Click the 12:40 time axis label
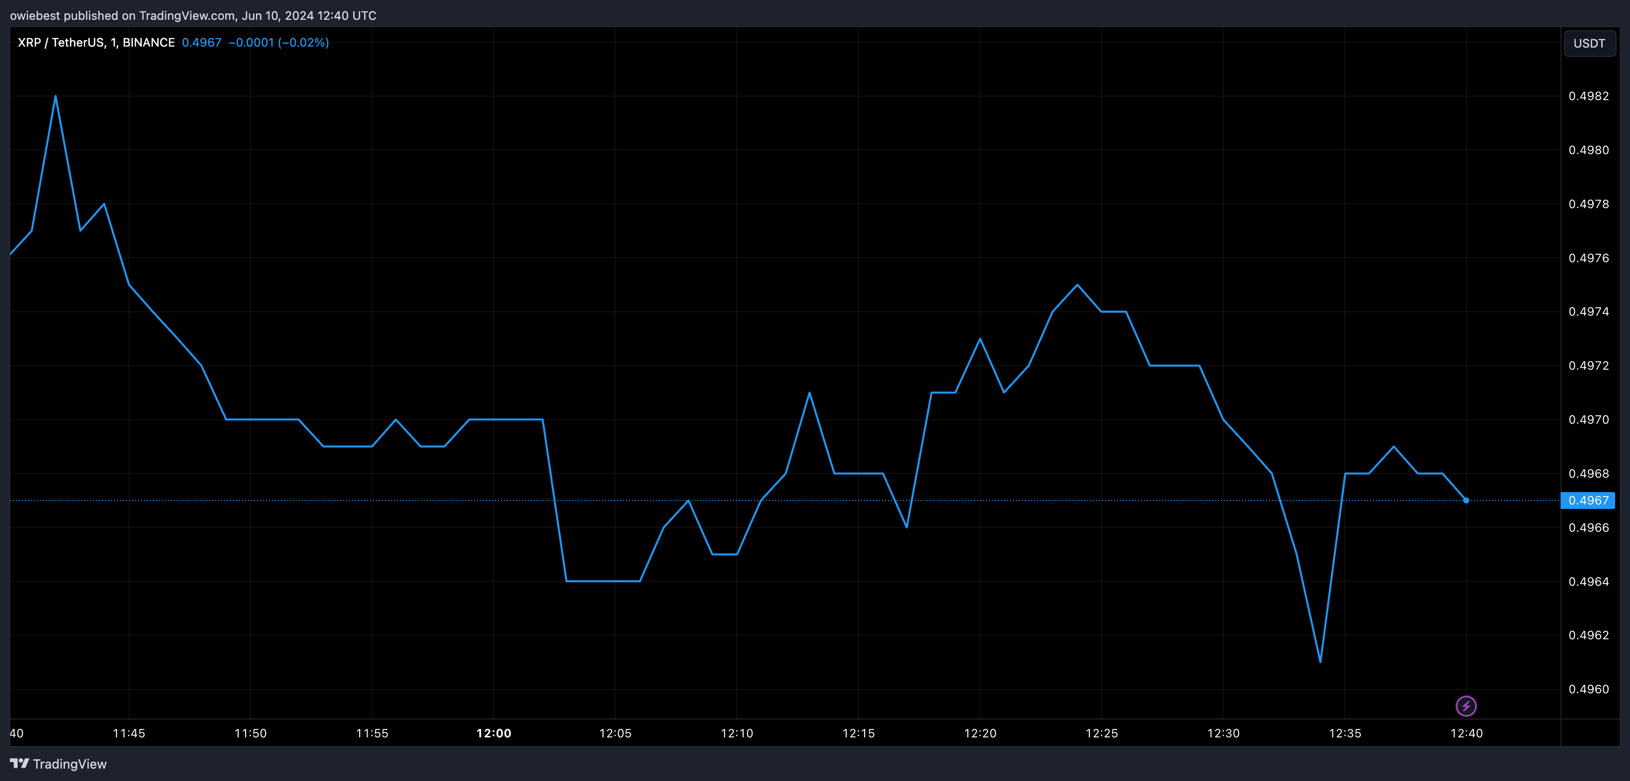This screenshot has height=781, width=1630. point(1466,733)
